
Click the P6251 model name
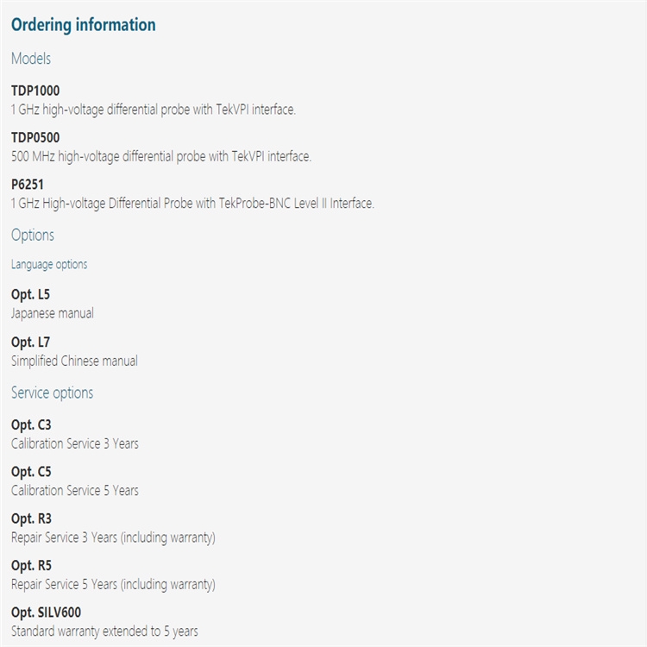(28, 185)
